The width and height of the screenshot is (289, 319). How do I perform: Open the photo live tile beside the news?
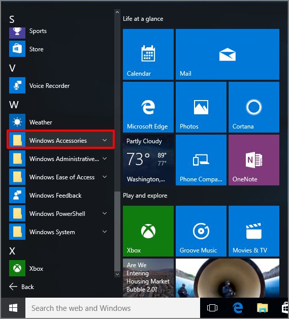coord(228,278)
